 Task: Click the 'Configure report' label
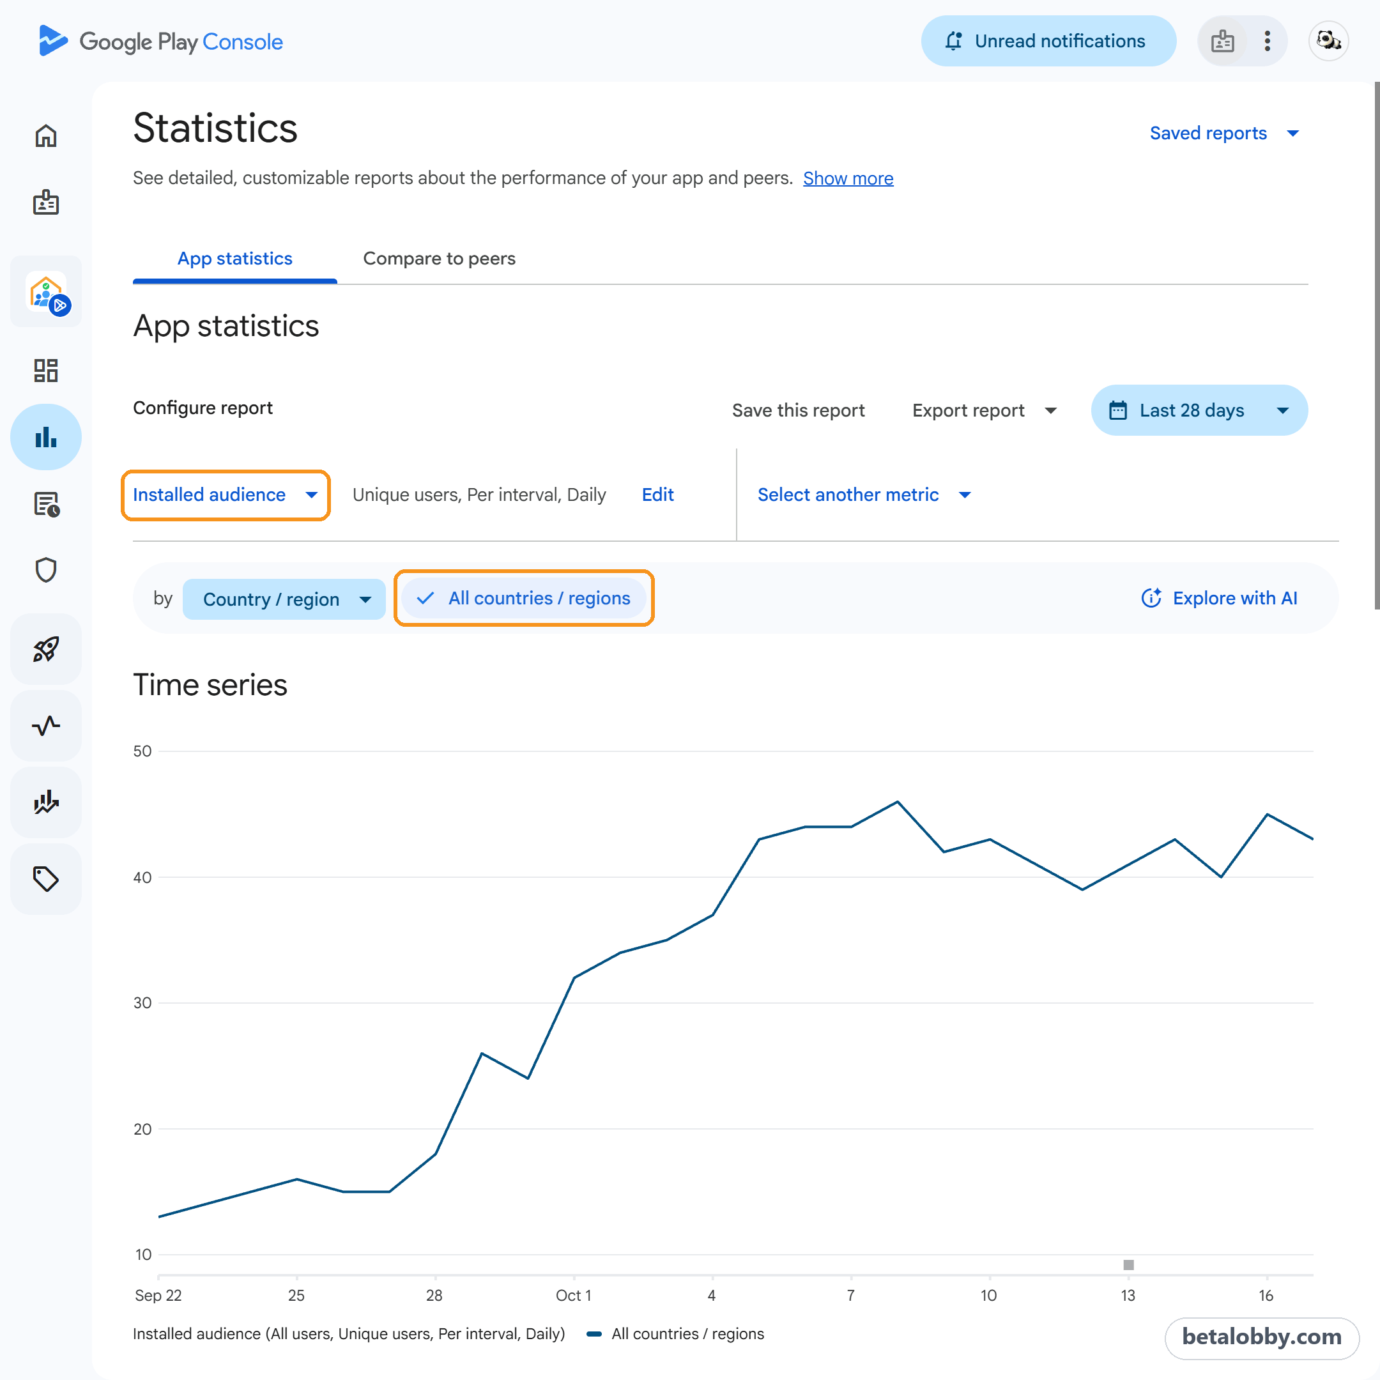pyautogui.click(x=203, y=408)
